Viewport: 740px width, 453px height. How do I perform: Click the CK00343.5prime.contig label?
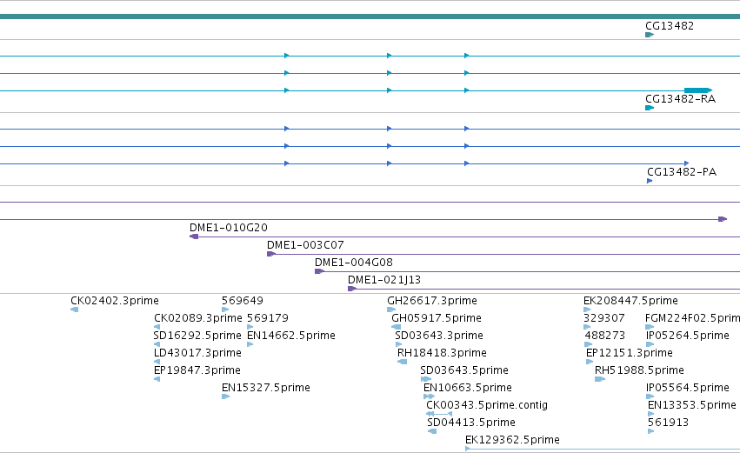coord(487,406)
